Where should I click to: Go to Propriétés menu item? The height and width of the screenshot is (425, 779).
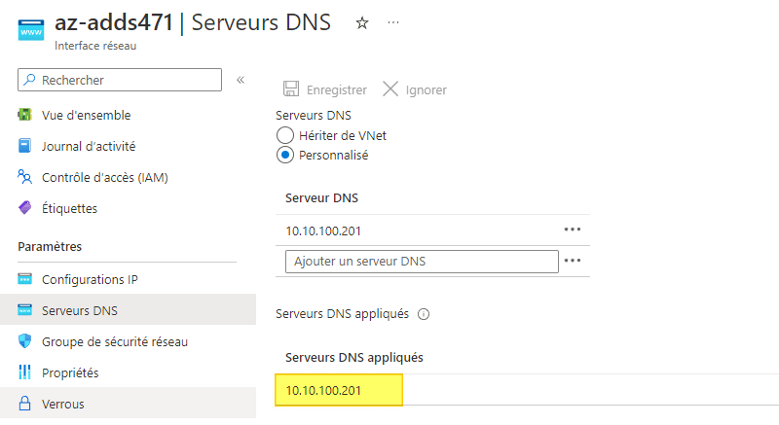point(70,372)
